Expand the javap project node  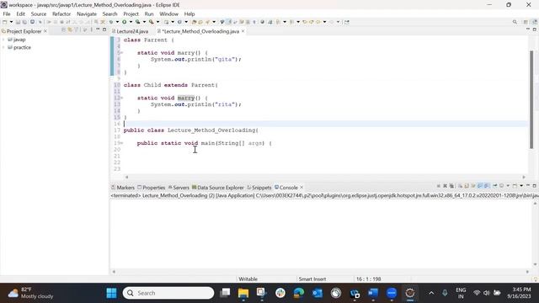coord(3,40)
